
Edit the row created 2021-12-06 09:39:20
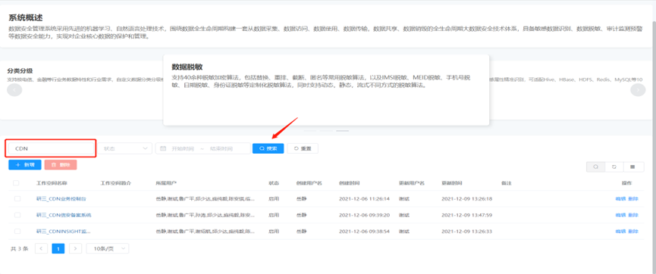[620, 215]
